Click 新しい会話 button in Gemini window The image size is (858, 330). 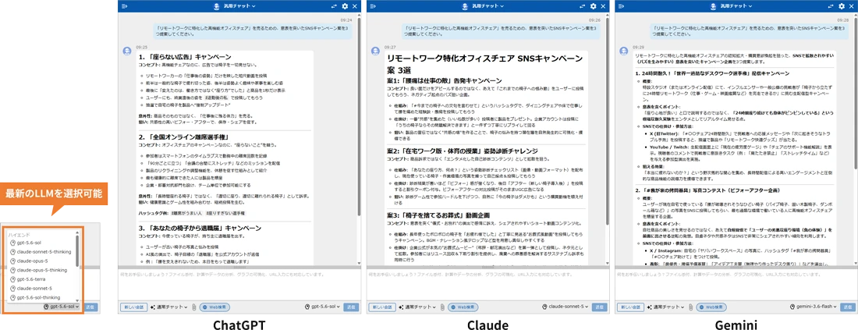pos(629,307)
